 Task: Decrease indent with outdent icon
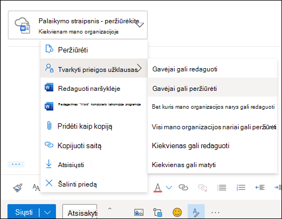coord(260,188)
